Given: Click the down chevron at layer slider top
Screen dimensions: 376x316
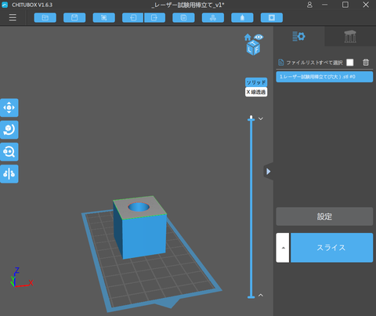Looking at the screenshot, I should point(261,118).
